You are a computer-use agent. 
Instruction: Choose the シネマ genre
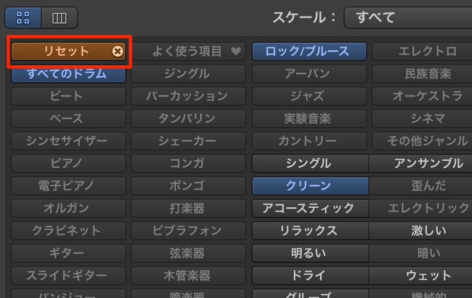[422, 119]
